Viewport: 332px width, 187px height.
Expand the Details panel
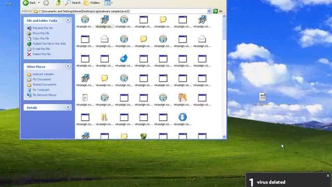pos(68,108)
